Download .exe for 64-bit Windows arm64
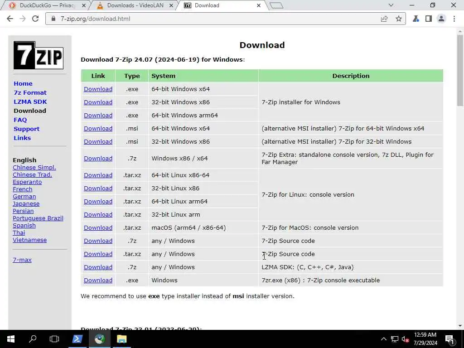The height and width of the screenshot is (348, 464). click(x=98, y=116)
